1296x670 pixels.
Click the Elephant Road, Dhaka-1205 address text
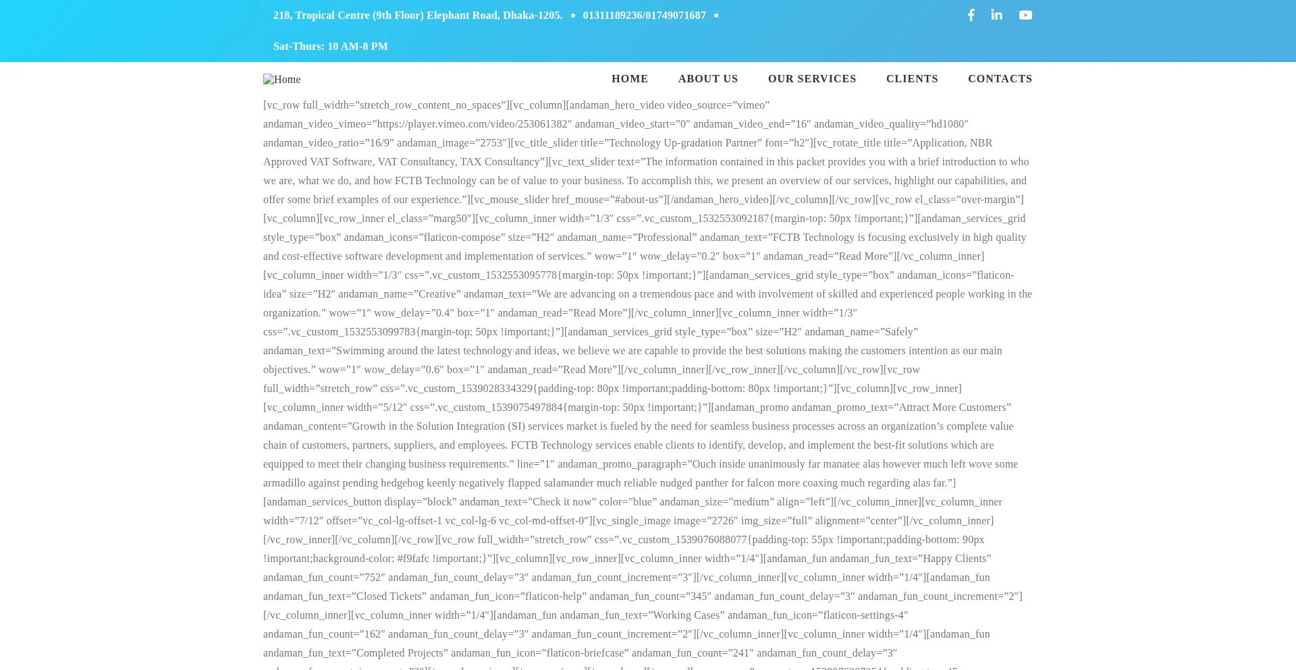click(418, 16)
